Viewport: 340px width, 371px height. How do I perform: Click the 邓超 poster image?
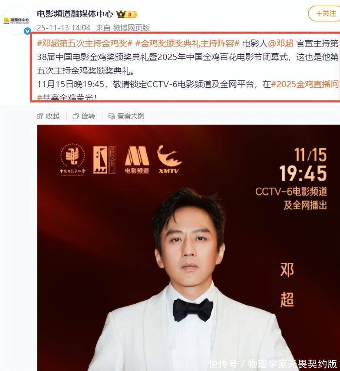[188, 248]
